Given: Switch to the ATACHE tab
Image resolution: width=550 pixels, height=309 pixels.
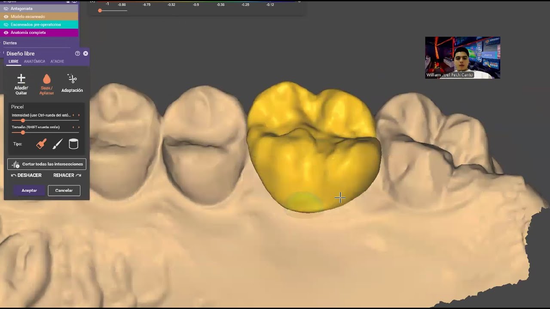Looking at the screenshot, I should click(57, 61).
